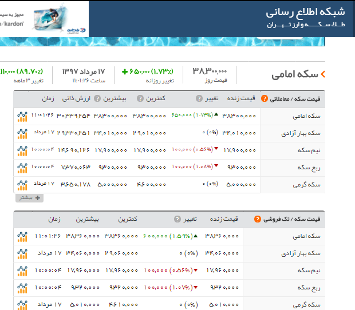Click the daily change value تغییر روزانه
Image resolution: width=355 pixels, height=310 pixels.
(148, 71)
